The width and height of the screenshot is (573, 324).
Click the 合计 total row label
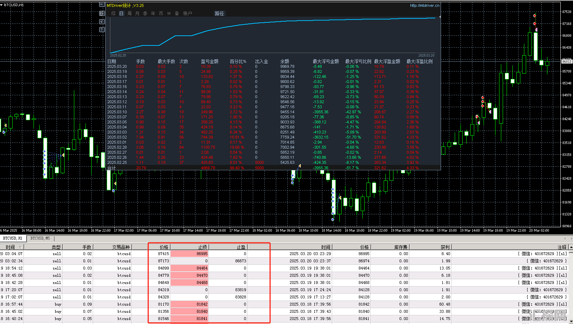tap(111, 168)
